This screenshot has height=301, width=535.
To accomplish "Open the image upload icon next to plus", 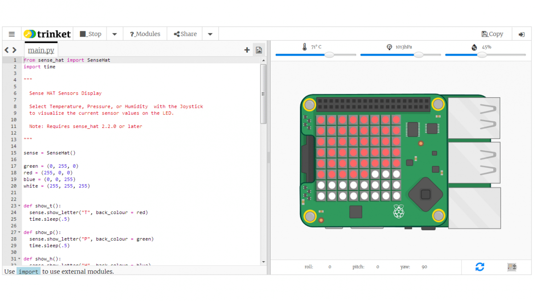I will [x=259, y=50].
